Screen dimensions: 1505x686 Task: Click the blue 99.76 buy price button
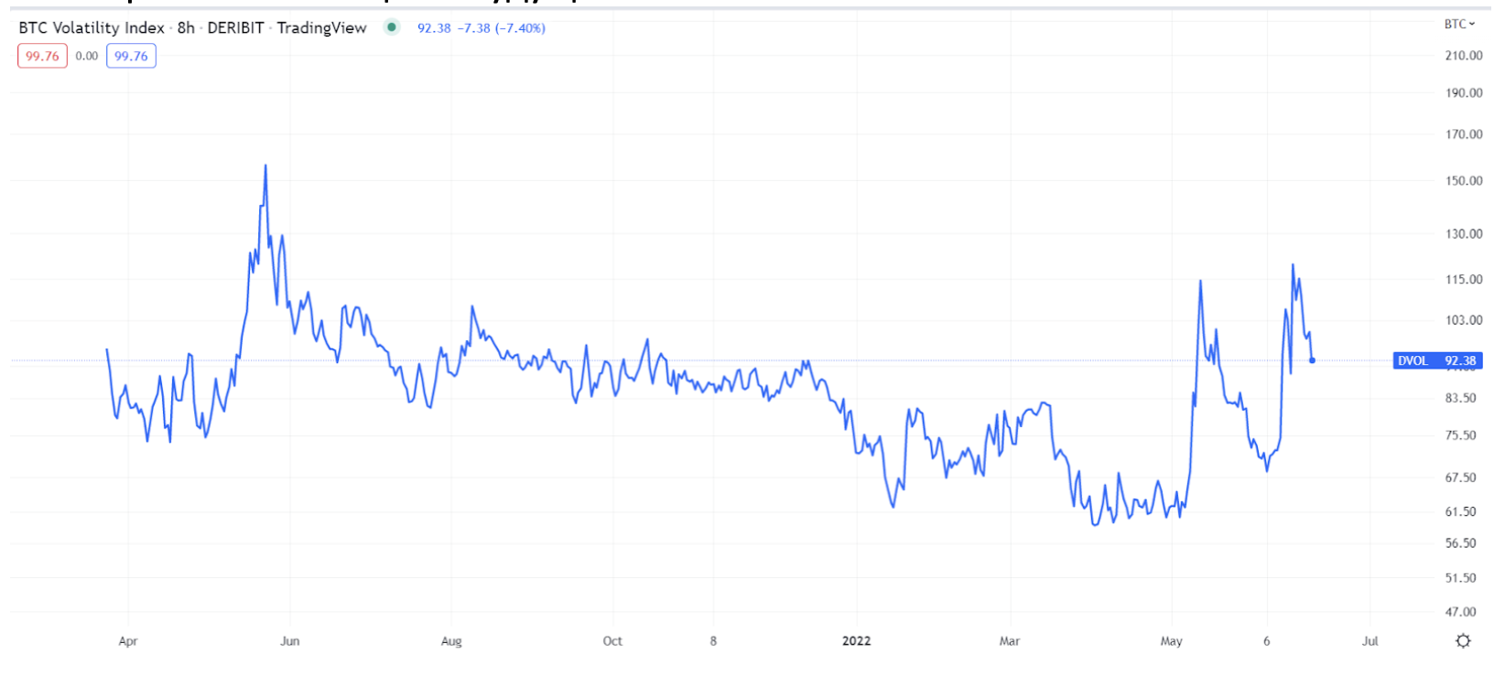pos(131,56)
